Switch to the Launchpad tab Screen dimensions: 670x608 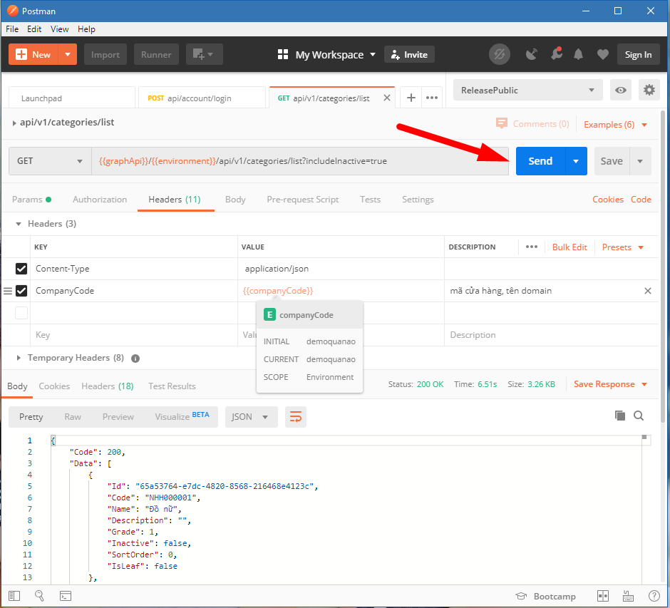pos(72,98)
